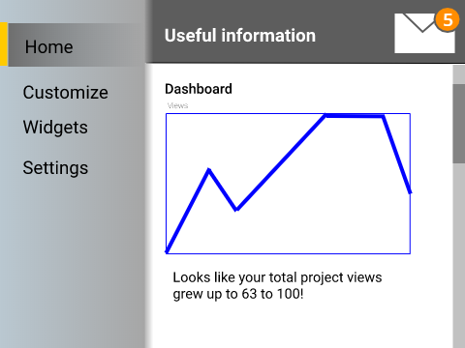Click the Useful information header title
Image resolution: width=465 pixels, height=348 pixels.
(240, 35)
